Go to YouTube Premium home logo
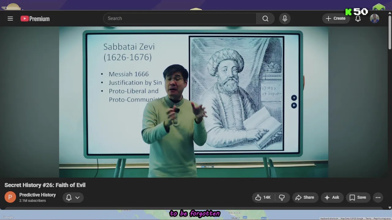Viewport: 392px width, 220px height. click(35, 19)
